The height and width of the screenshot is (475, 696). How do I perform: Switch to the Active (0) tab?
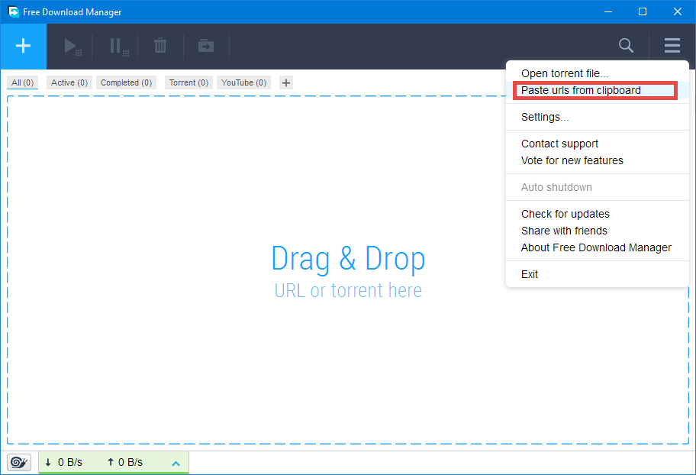(x=69, y=82)
